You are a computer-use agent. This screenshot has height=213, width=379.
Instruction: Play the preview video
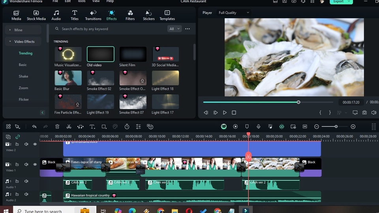pyautogui.click(x=225, y=113)
